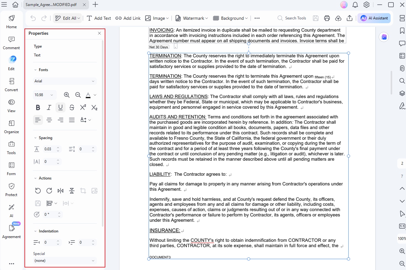The height and width of the screenshot is (270, 406).
Task: Open the Home section in sidebar
Action: (12, 22)
